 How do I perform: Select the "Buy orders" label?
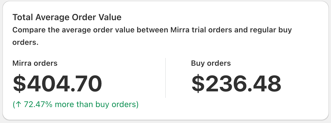coord(211,63)
